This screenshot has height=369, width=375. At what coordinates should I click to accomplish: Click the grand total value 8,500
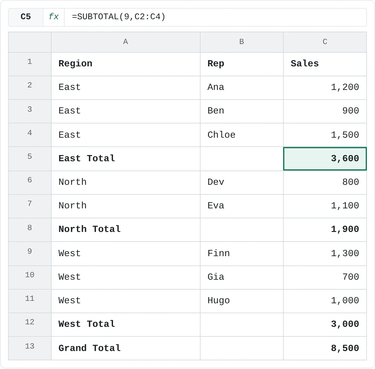325,348
